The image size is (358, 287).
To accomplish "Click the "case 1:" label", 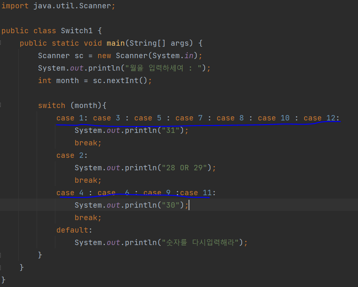I will 72,118.
